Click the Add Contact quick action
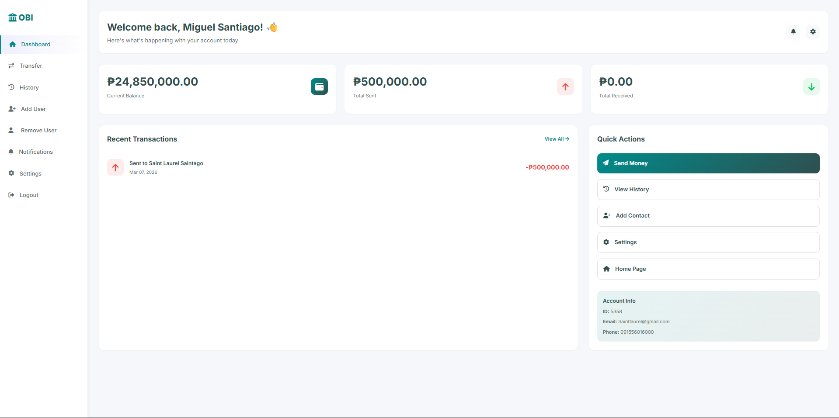 point(708,216)
